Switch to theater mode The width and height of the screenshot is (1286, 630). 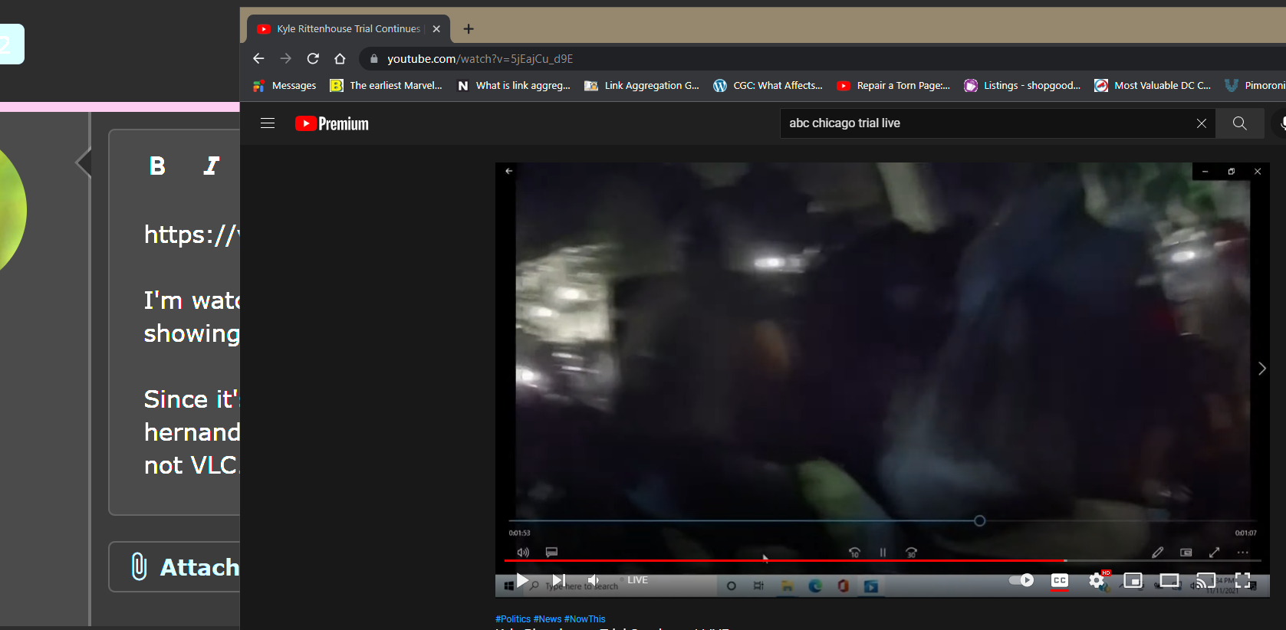(1169, 580)
